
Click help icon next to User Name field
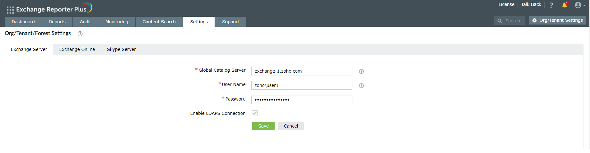pos(361,86)
